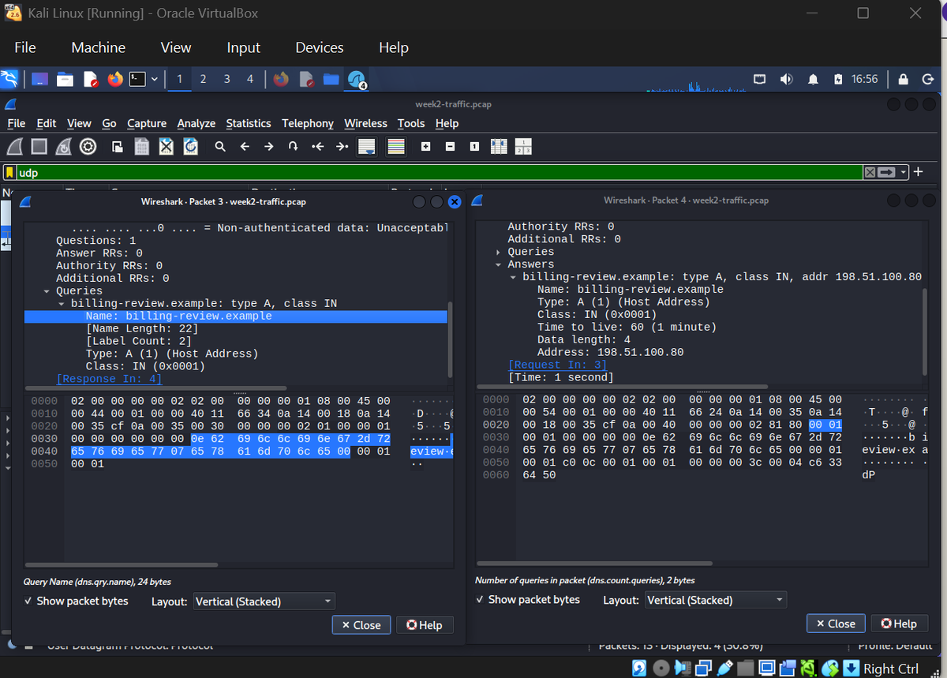The height and width of the screenshot is (678, 947).
Task: Open the Analyze menu
Action: [197, 123]
